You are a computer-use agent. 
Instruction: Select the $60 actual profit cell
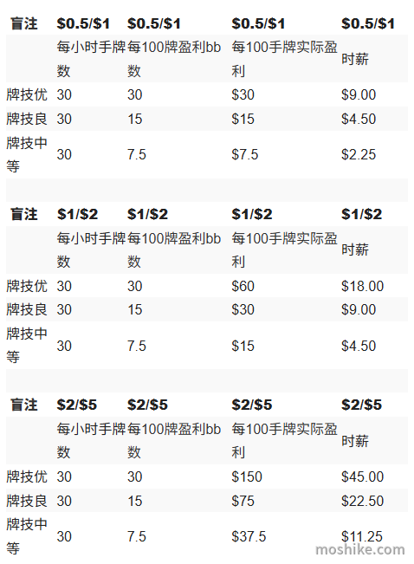click(243, 286)
